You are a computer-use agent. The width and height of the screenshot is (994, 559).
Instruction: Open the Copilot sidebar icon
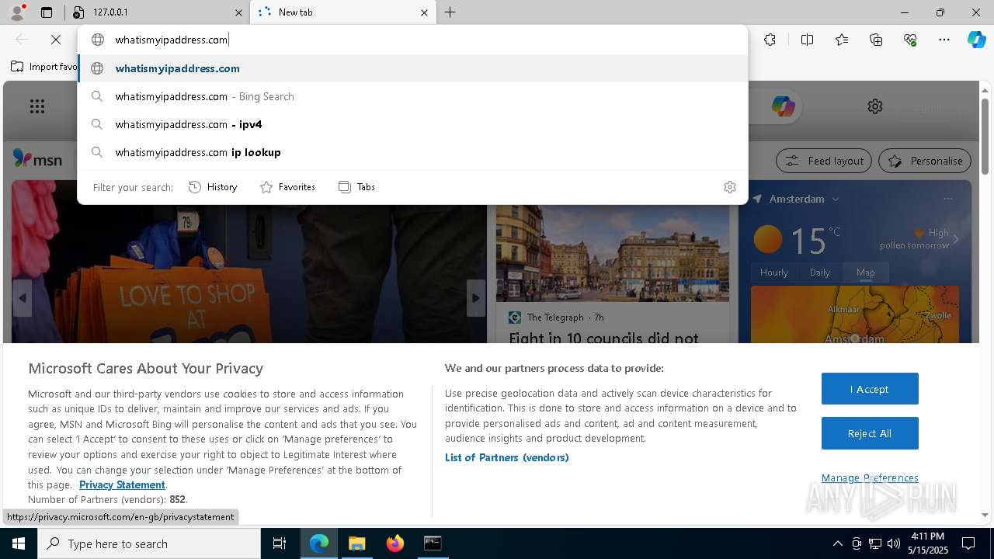pyautogui.click(x=977, y=40)
